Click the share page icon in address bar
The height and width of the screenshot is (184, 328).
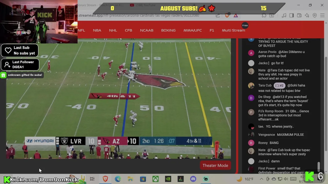(x=218, y=16)
